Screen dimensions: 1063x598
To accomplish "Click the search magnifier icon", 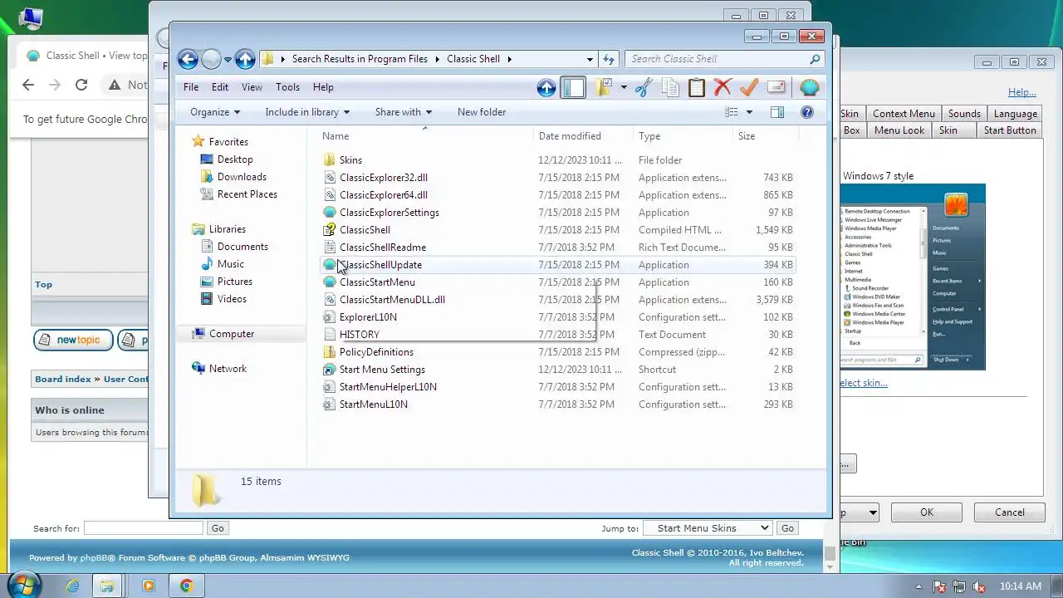I will (815, 59).
